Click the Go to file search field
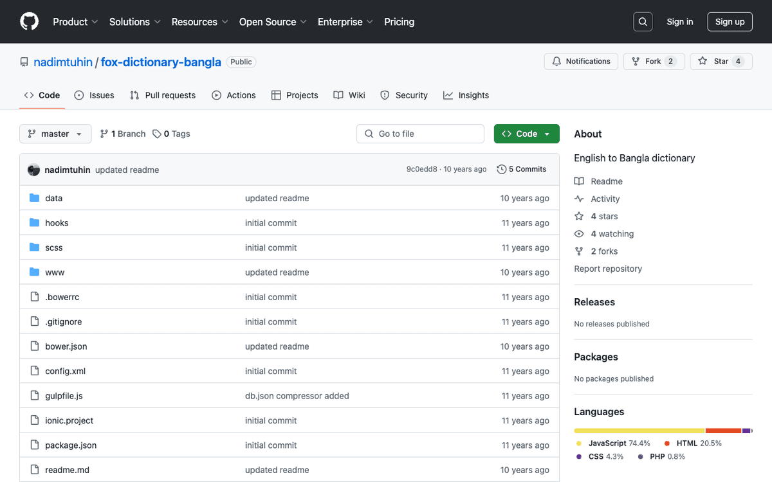 [420, 134]
